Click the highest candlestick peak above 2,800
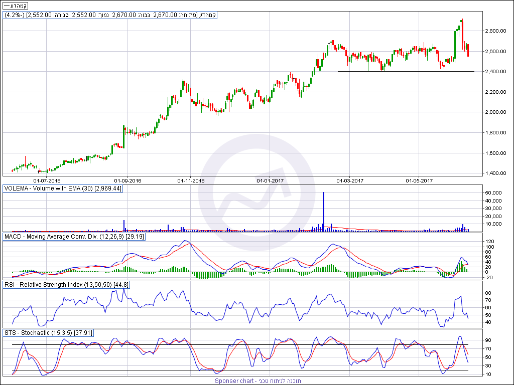Screen dimensions: 514x385 461,21
